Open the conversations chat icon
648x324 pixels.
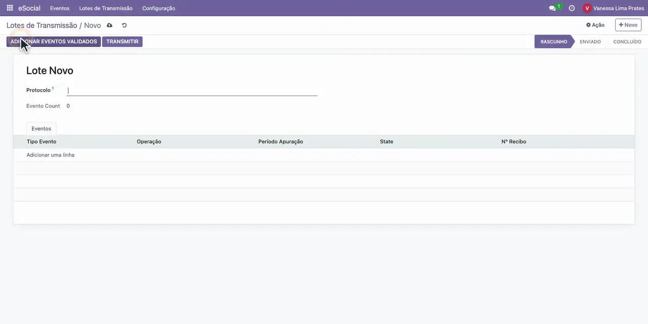(552, 8)
